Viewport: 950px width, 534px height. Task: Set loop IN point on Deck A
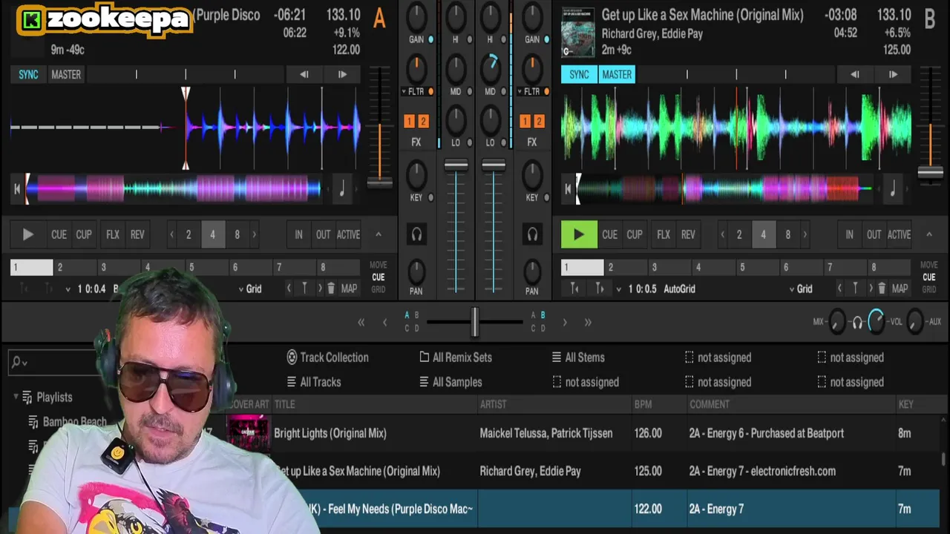(298, 234)
